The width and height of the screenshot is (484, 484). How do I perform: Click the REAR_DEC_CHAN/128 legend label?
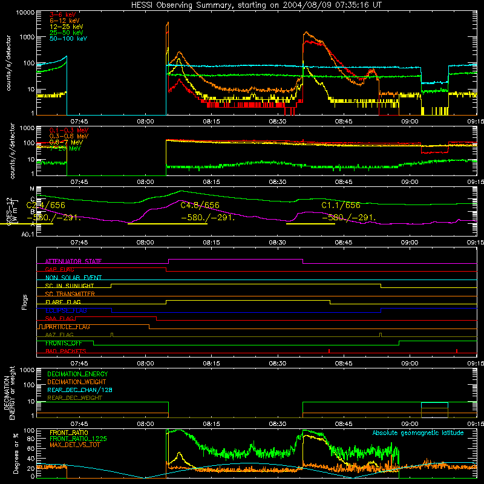point(80,390)
